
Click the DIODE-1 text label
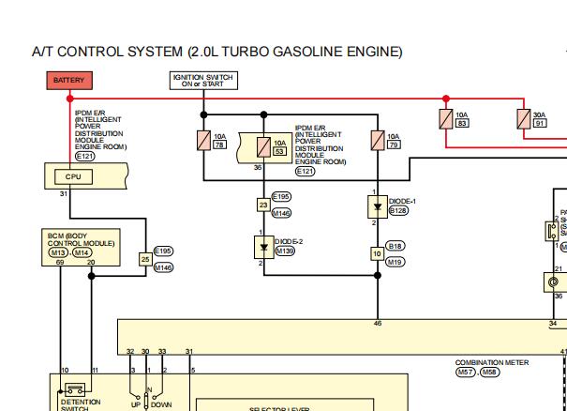tap(402, 202)
